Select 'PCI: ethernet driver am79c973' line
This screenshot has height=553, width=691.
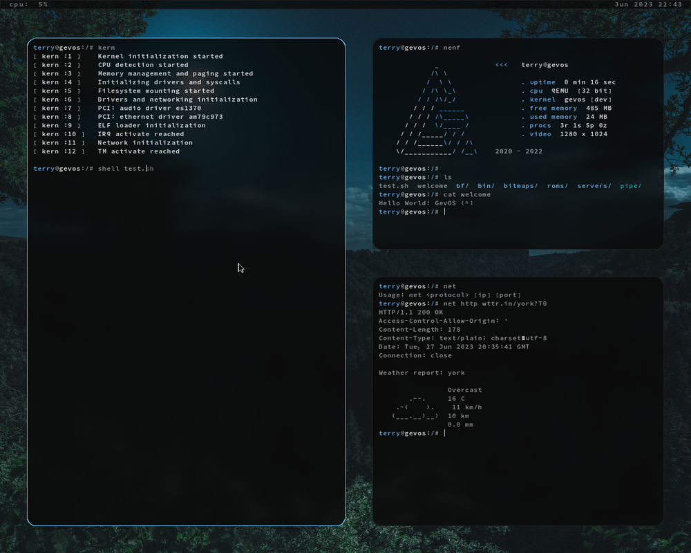[160, 117]
